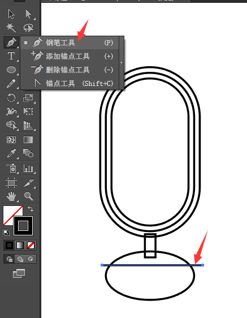This screenshot has height=318, width=247.
Task: Select the Gradient tool
Action: point(28,140)
